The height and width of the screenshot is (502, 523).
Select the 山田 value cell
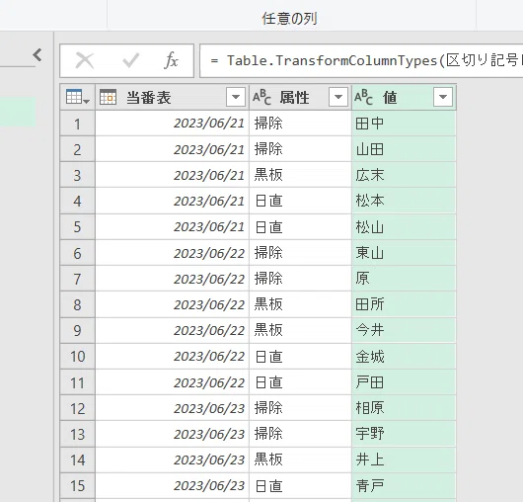click(404, 149)
